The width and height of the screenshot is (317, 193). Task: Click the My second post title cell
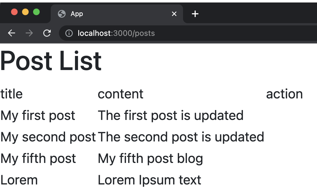pyautogui.click(x=48, y=137)
